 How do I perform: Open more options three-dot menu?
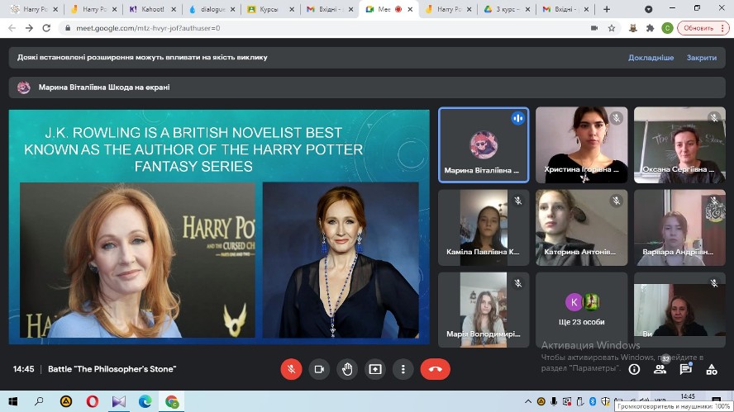pos(403,369)
